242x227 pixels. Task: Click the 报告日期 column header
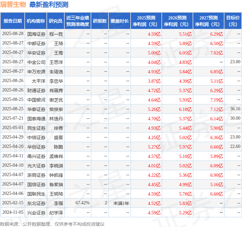(12, 21)
